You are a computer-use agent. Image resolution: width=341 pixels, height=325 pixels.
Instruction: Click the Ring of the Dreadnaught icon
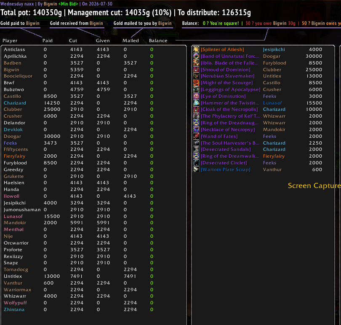[196, 123]
